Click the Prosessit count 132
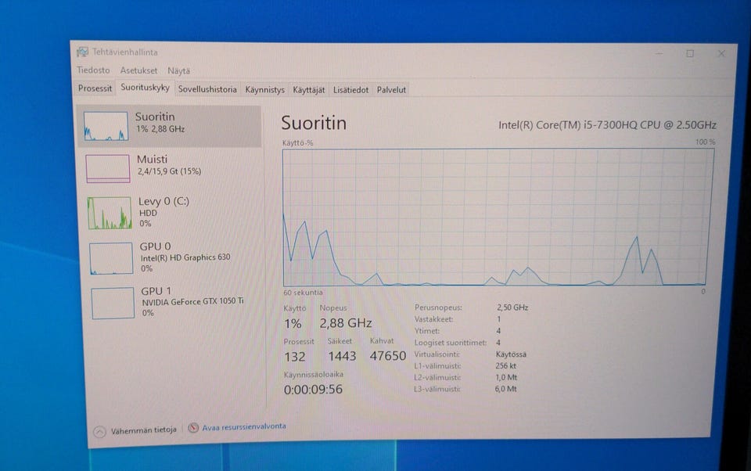This screenshot has width=751, height=471. tap(295, 357)
